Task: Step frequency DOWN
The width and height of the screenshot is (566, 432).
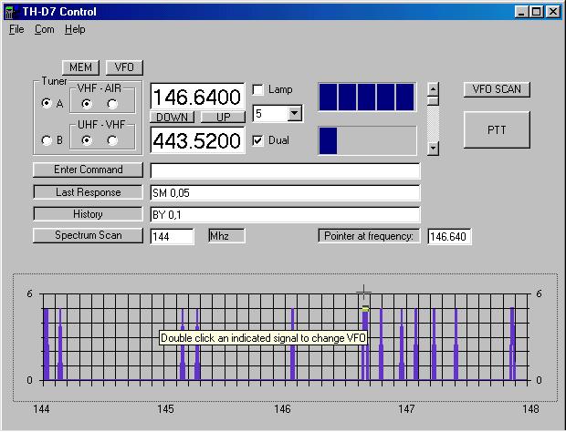Action: tap(173, 118)
